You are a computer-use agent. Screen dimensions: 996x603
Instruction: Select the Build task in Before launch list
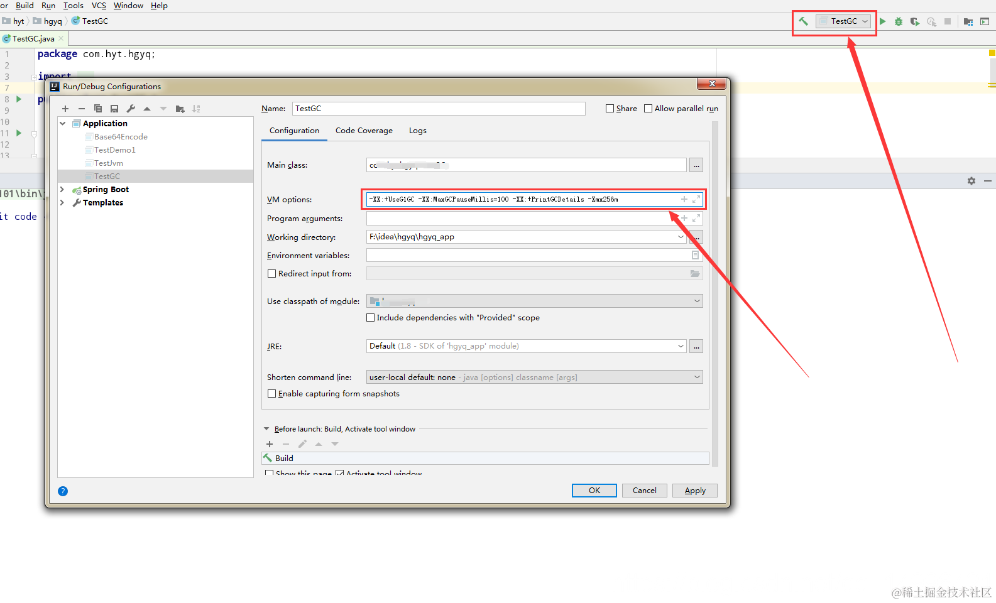click(485, 458)
